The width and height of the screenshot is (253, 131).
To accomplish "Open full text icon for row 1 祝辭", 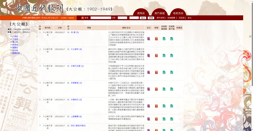I will tap(149, 39).
